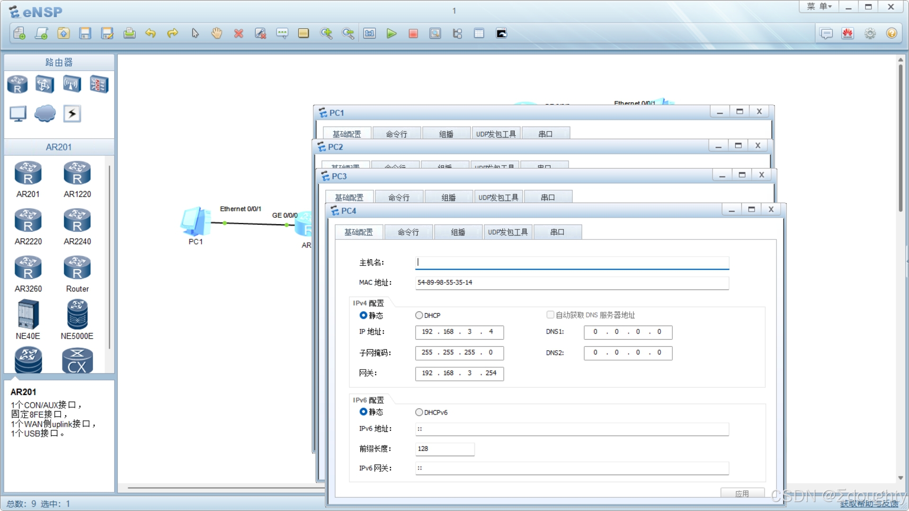Open the 菜单 dropdown menu
Image resolution: width=909 pixels, height=511 pixels.
tap(819, 7)
